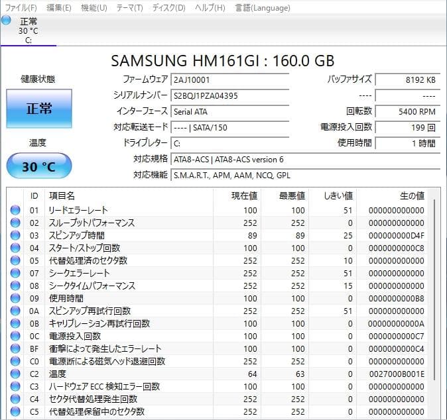Open the ディスク(D) menu
The height and width of the screenshot is (420, 447).
click(168, 8)
